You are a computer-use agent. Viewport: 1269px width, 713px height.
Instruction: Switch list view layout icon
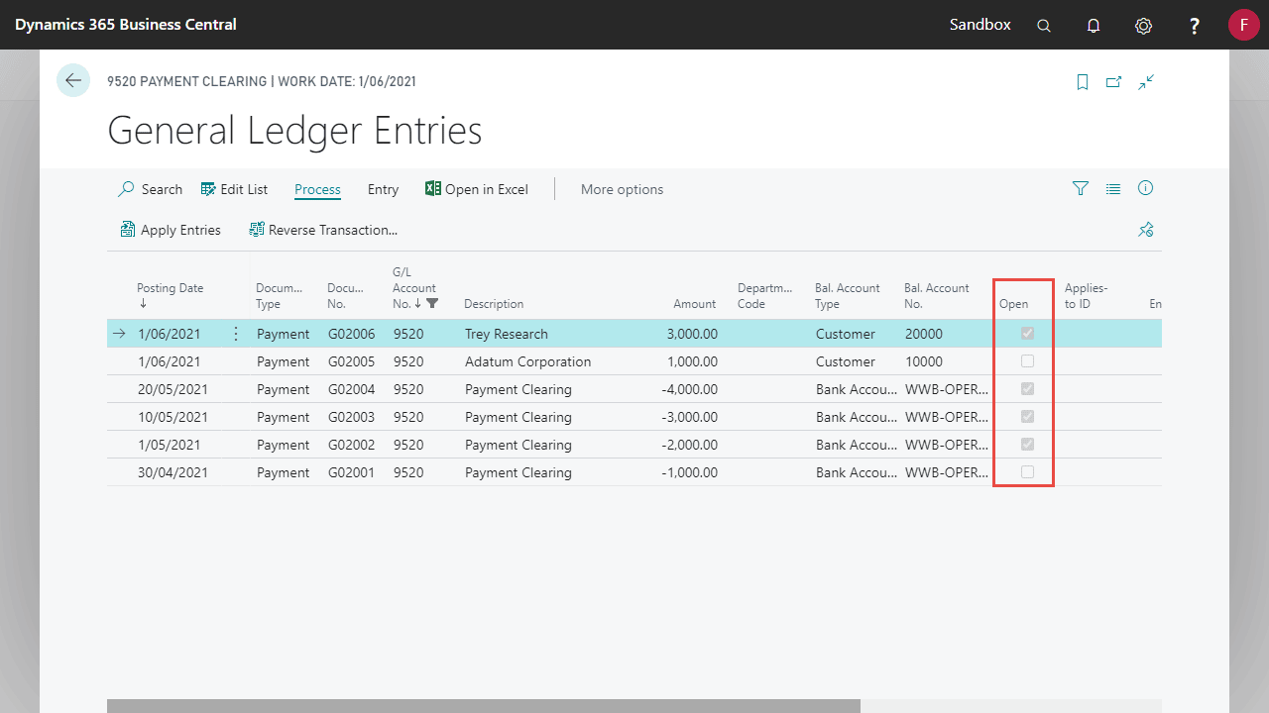point(1113,188)
